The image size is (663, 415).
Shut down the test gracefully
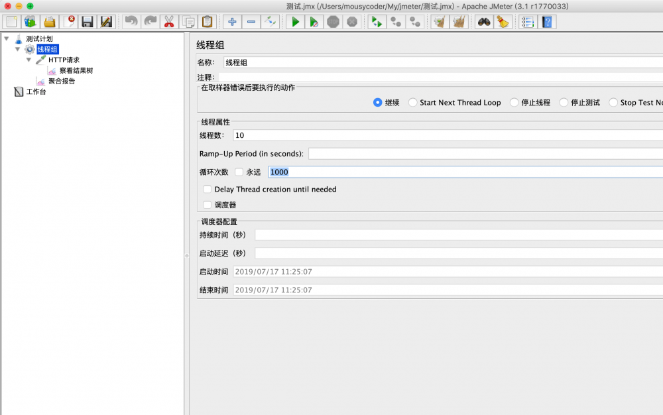[x=352, y=22]
